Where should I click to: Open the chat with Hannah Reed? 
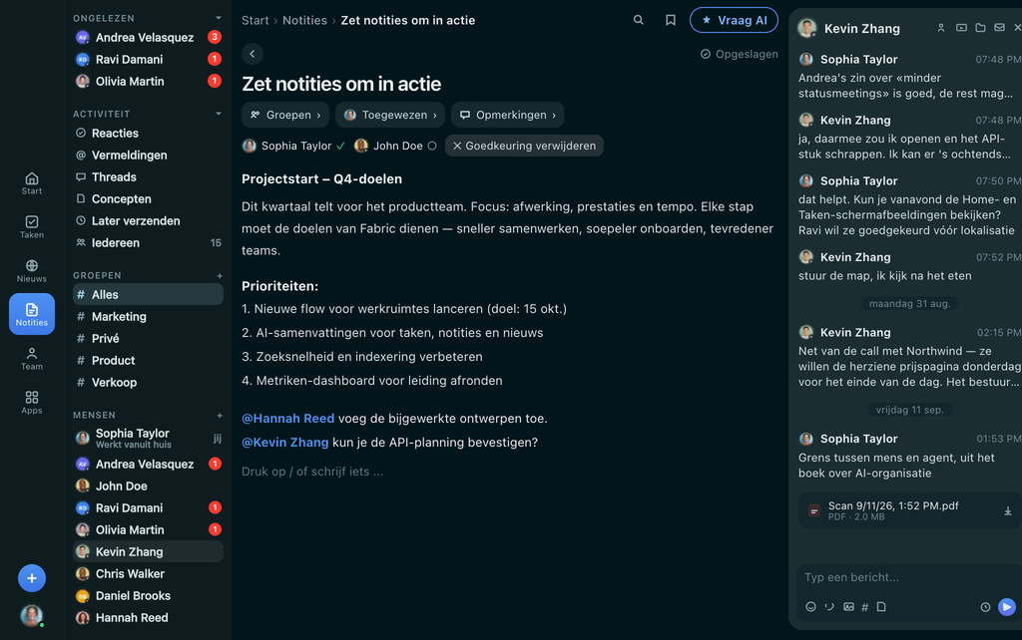point(148,618)
